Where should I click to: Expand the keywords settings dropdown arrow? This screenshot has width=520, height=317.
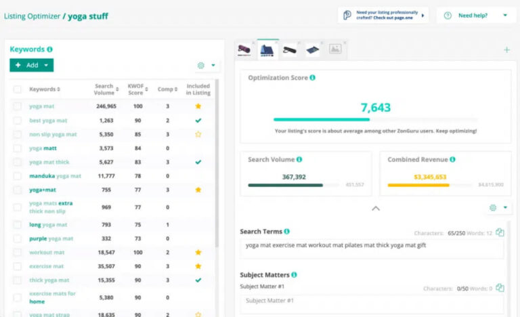point(213,66)
